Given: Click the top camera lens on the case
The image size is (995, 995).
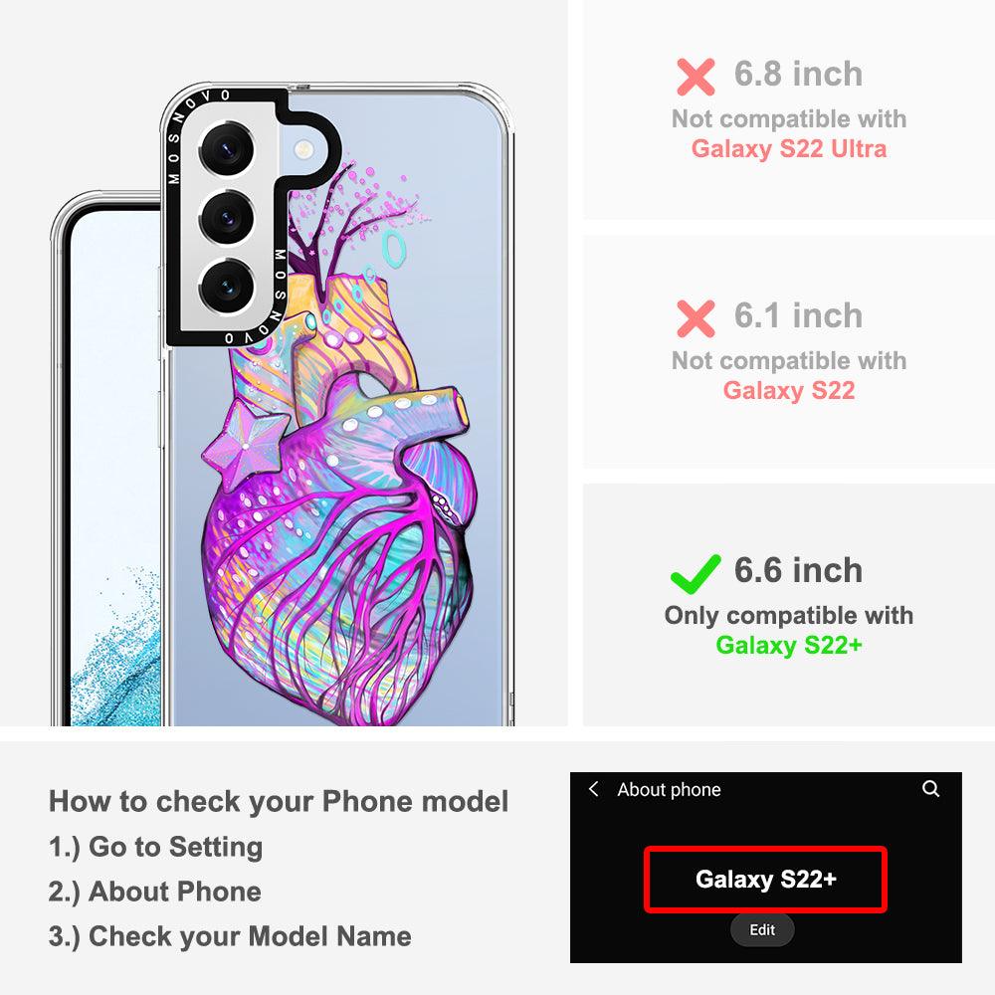Looking at the screenshot, I should (x=227, y=150).
